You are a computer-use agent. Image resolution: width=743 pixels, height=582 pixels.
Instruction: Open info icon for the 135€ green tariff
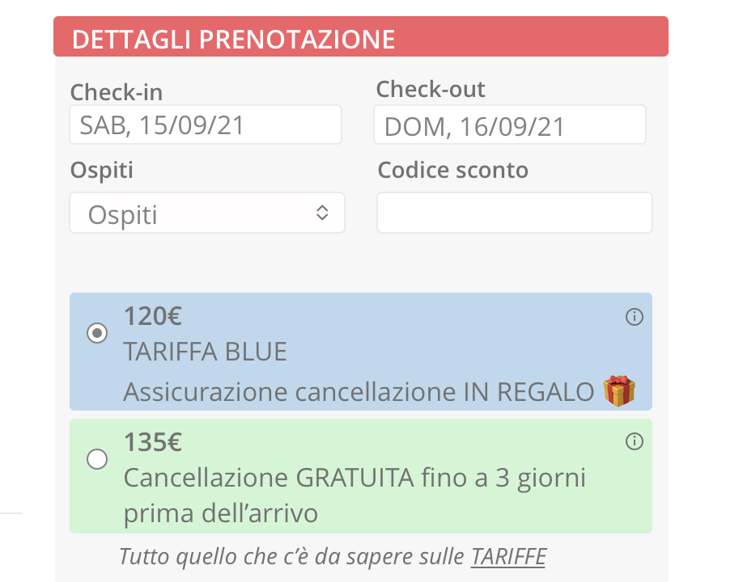coord(634,441)
